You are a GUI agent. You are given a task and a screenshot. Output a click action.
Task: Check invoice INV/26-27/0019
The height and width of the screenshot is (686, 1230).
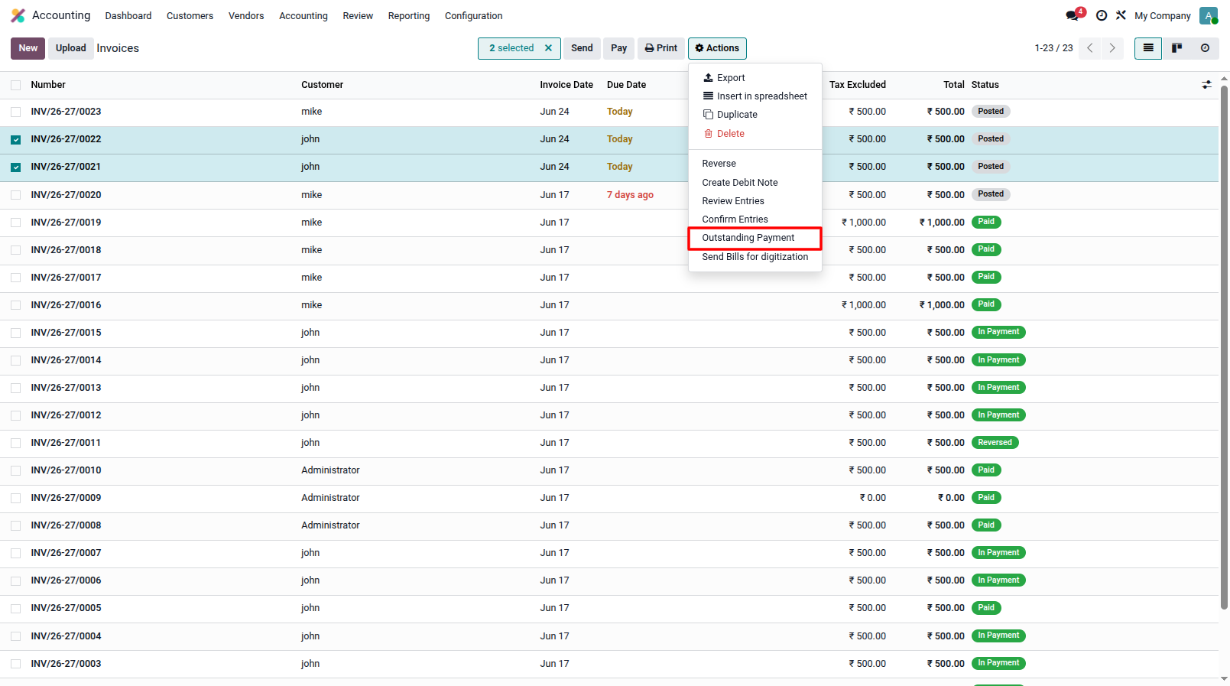point(16,223)
